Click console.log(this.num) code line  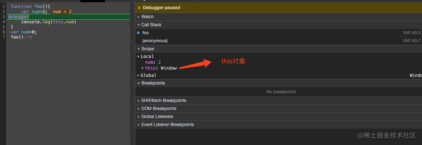tap(49, 22)
